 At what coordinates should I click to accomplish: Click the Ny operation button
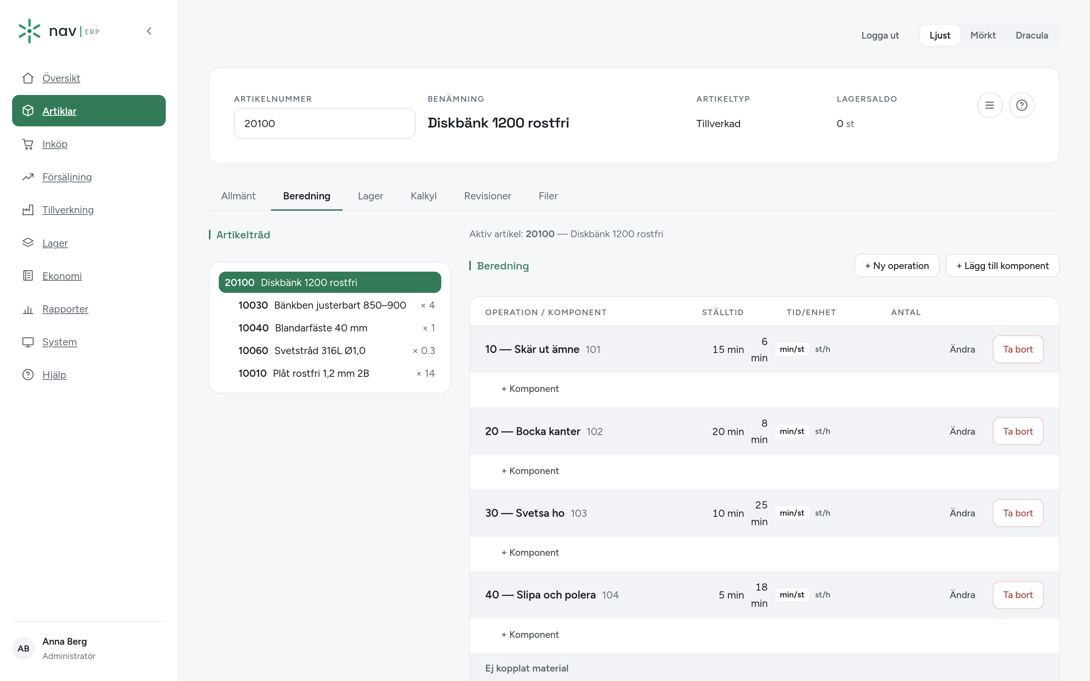point(896,266)
